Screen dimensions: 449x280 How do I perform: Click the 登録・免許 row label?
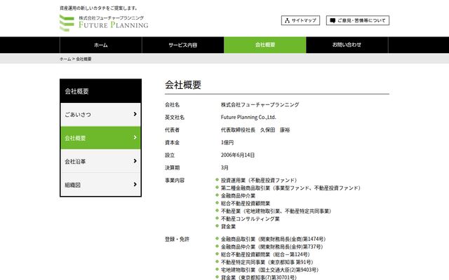tap(177, 239)
